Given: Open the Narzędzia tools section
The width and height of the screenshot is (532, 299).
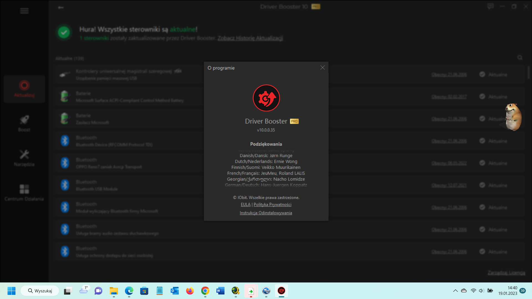Looking at the screenshot, I should click(x=24, y=158).
